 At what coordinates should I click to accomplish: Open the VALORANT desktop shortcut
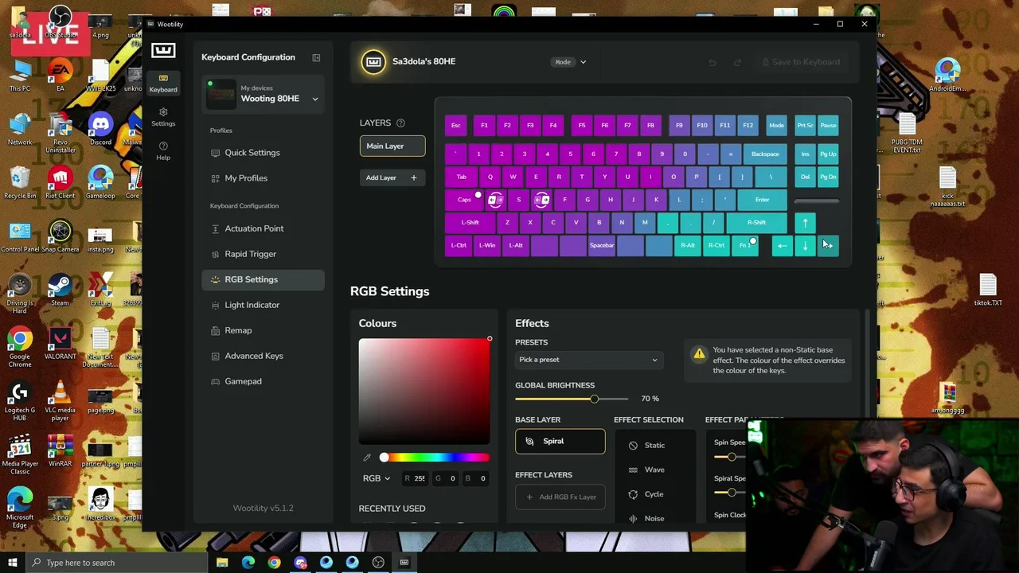tap(60, 345)
